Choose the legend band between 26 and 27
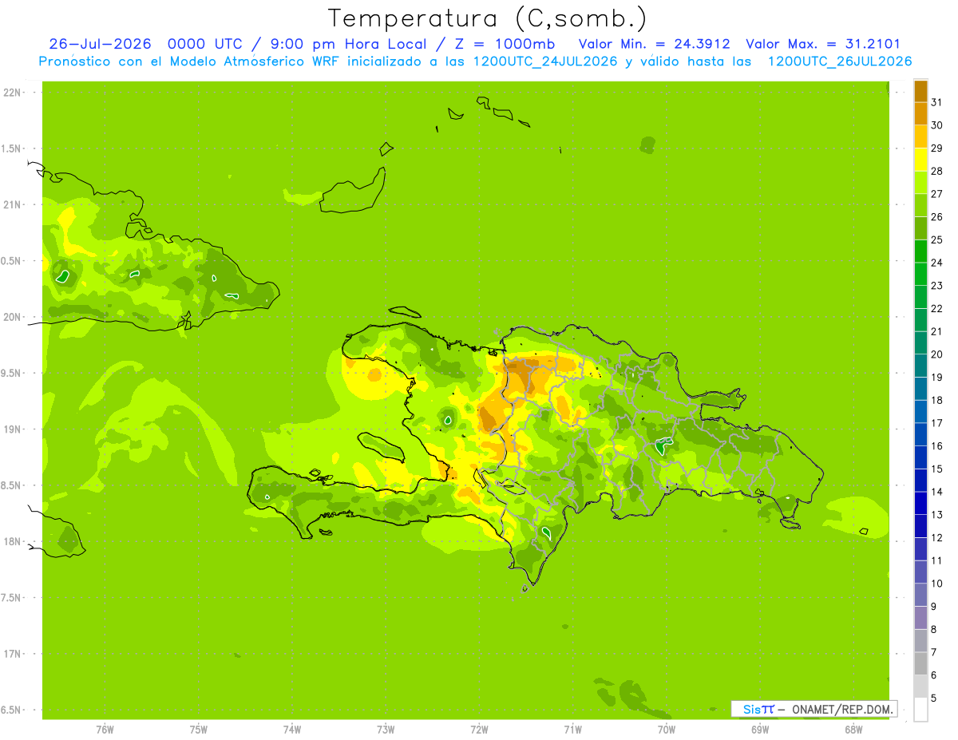Image resolution: width=958 pixels, height=740 pixels. click(x=920, y=205)
